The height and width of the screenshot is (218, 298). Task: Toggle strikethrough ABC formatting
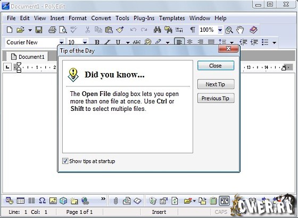coord(137,42)
